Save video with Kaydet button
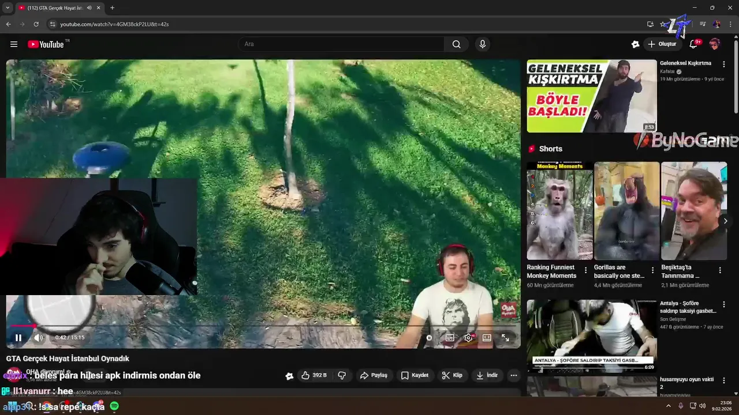 (x=415, y=375)
